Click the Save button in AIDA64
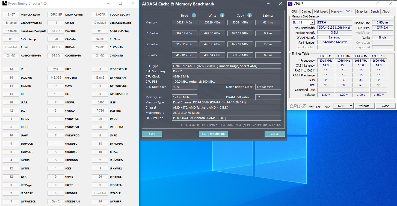 coord(152,134)
